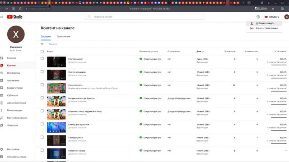This screenshot has width=289, height=162.
Task: Select checkbox for Мы докопались до Джесси
Action: [x=42, y=98]
